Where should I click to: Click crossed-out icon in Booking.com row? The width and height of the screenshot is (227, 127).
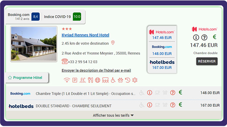click(165, 93)
